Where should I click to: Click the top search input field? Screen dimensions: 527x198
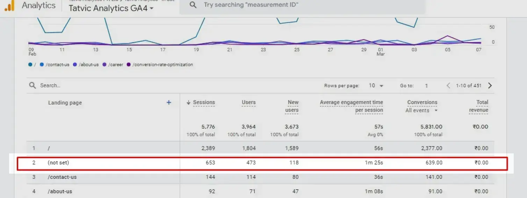tap(302, 5)
